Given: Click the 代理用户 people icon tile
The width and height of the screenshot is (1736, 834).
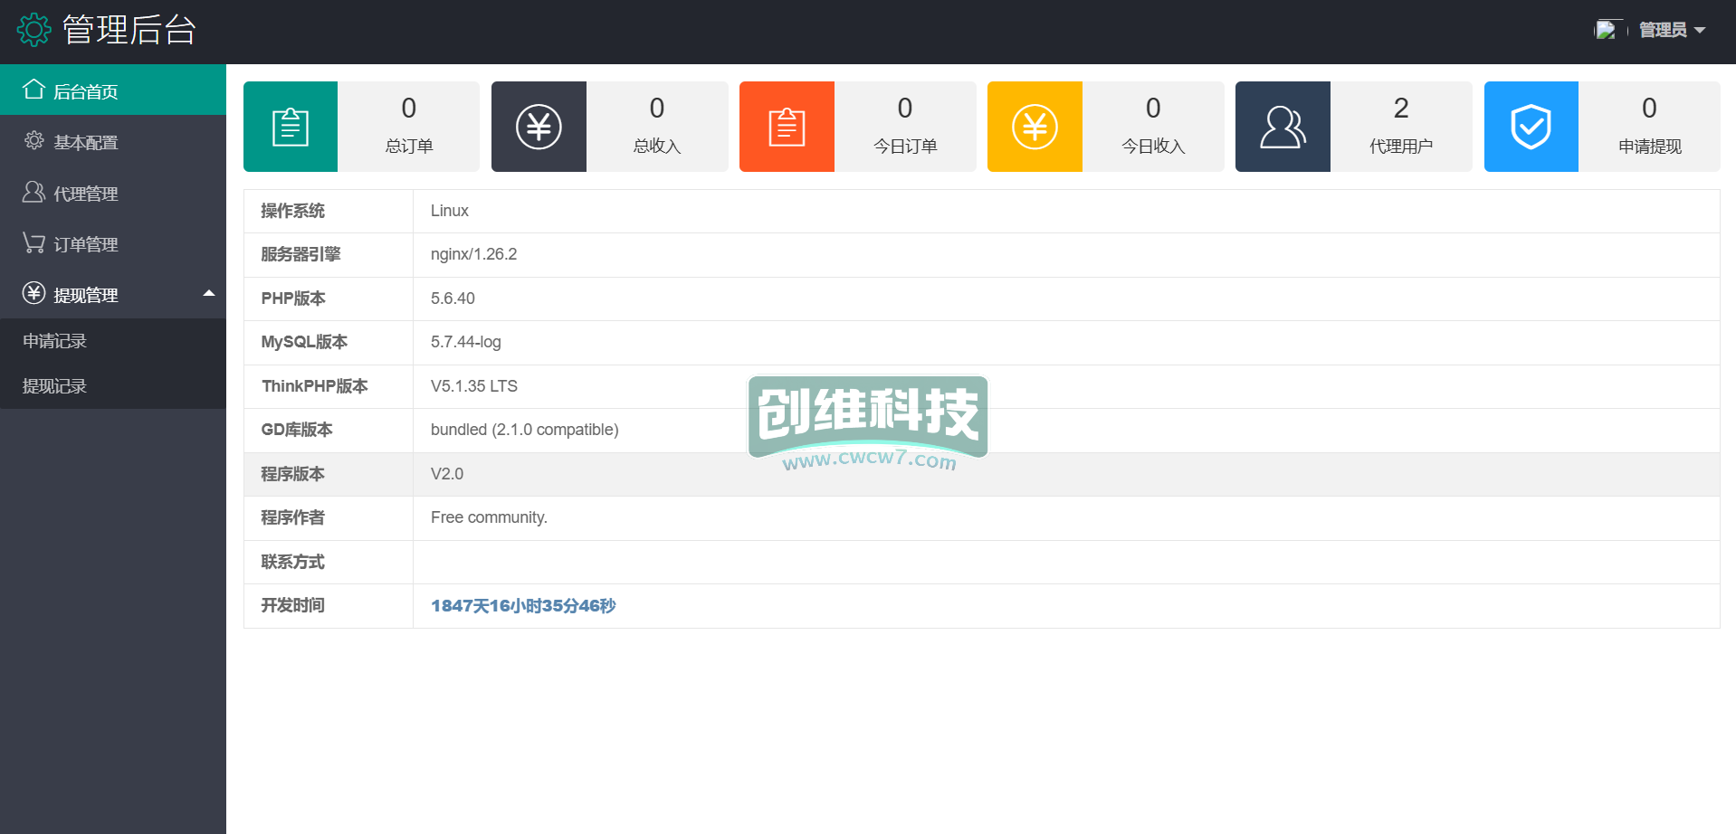Looking at the screenshot, I should [x=1283, y=127].
